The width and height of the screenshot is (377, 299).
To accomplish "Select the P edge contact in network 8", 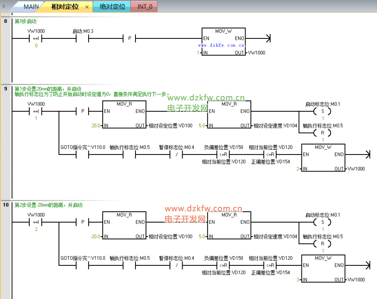I will click(130, 39).
